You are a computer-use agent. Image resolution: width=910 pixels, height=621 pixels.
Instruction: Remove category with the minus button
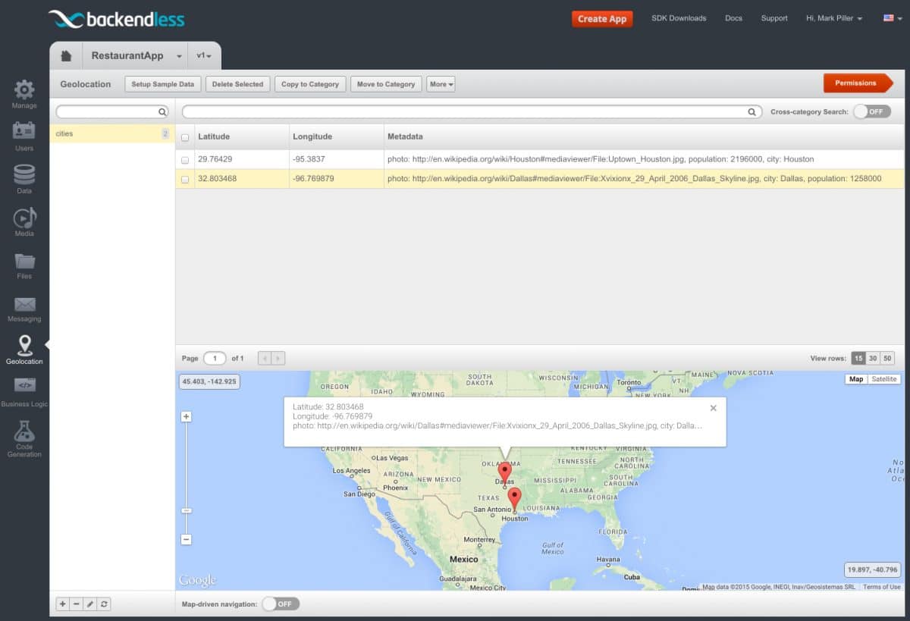77,604
